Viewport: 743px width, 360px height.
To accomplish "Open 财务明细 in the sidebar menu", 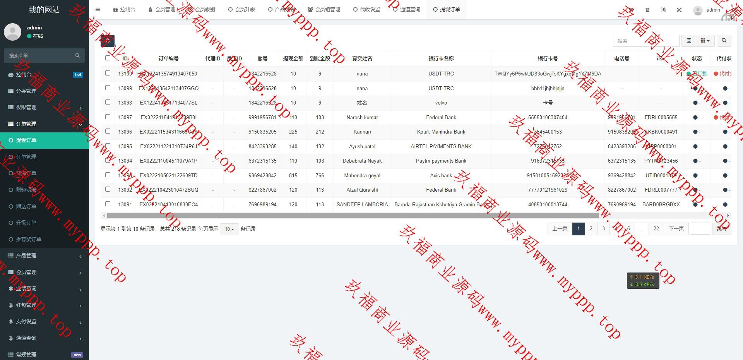I will pos(26,190).
